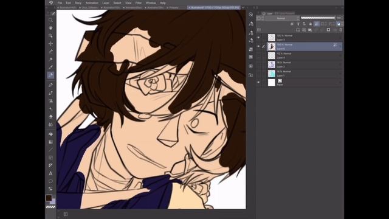Image resolution: width=389 pixels, height=219 pixels.
Task: Open the Window menu
Action: click(151, 3)
